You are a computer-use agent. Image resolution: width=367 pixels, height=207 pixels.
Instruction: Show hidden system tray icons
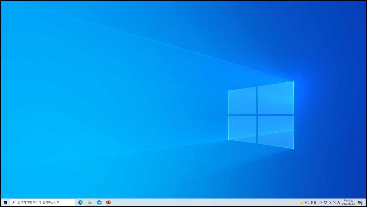[x=320, y=202]
